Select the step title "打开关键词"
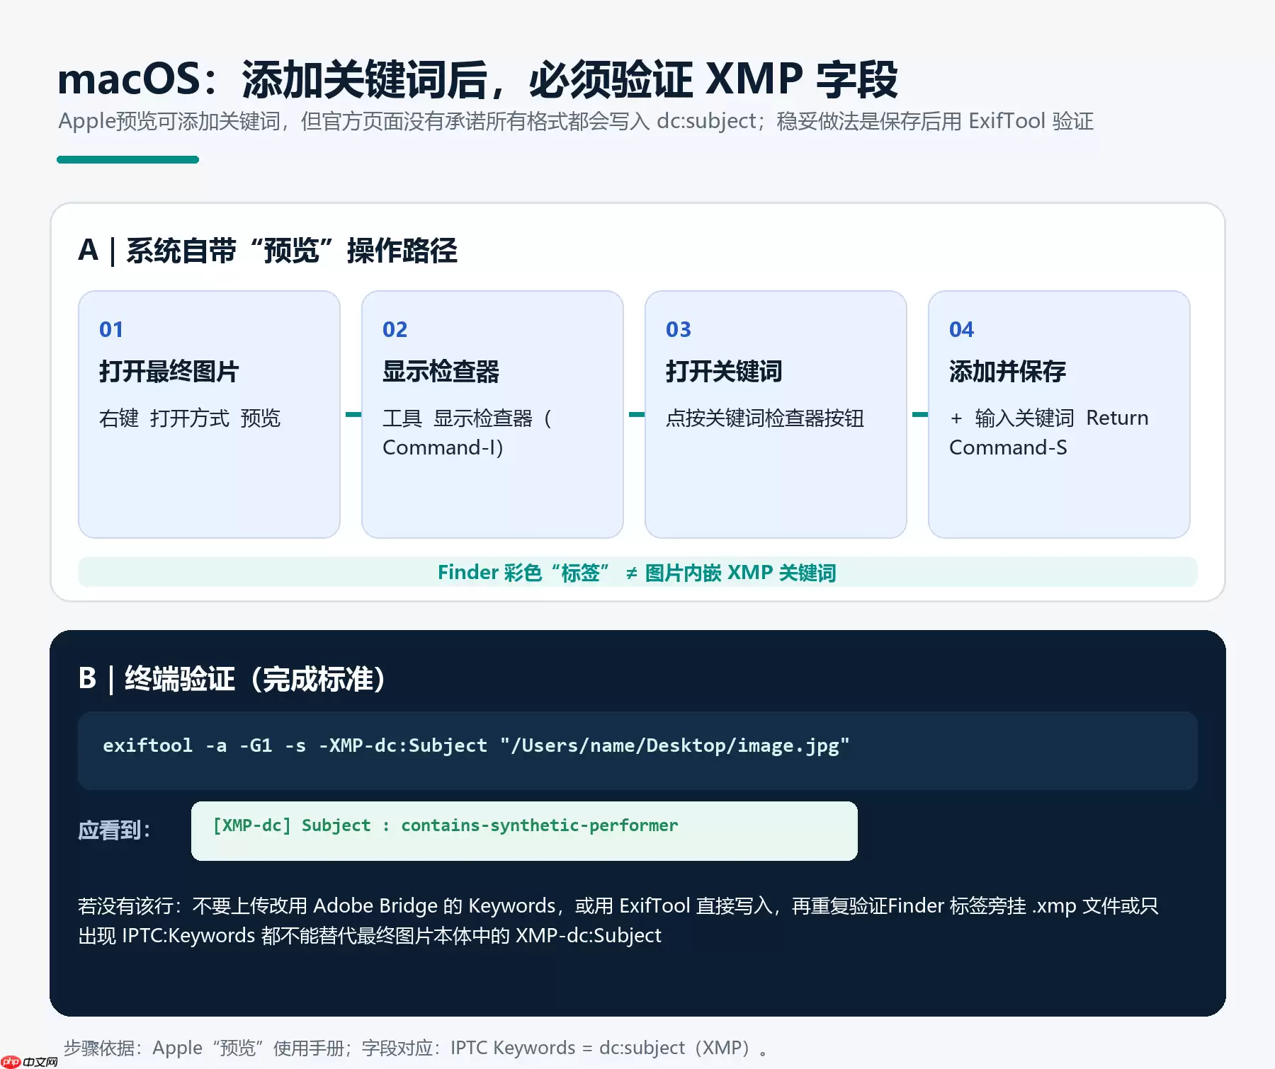The image size is (1275, 1069). tap(724, 372)
